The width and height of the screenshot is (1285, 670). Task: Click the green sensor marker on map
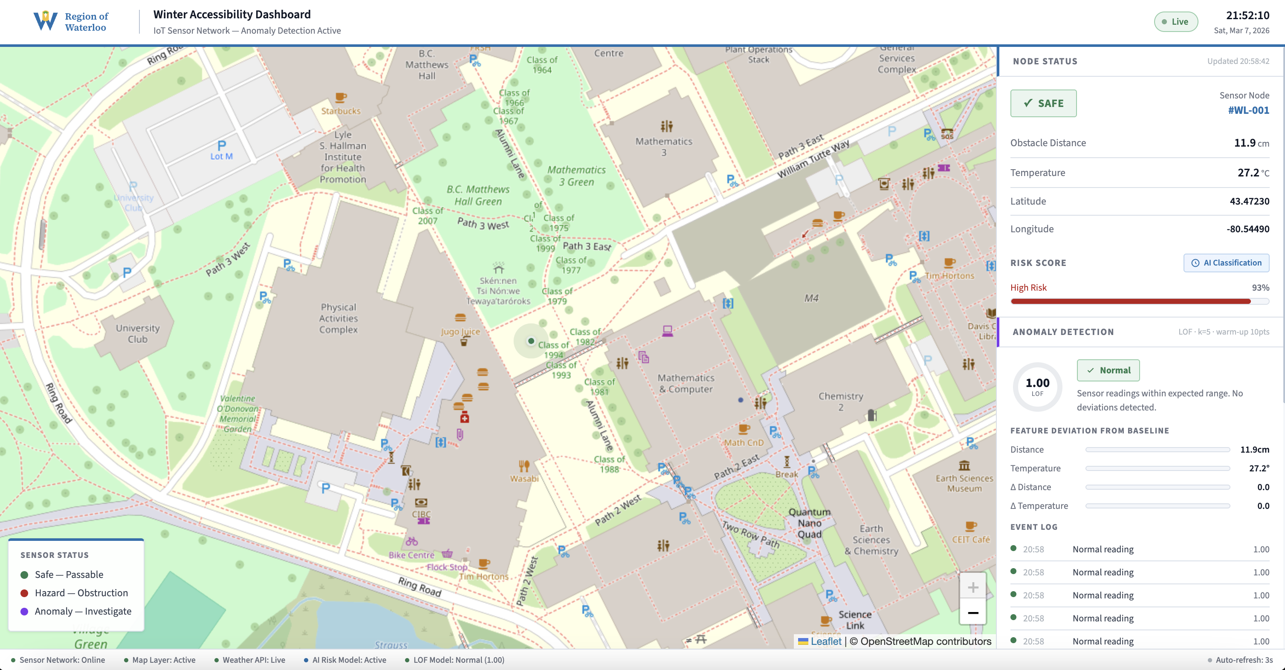coord(531,341)
